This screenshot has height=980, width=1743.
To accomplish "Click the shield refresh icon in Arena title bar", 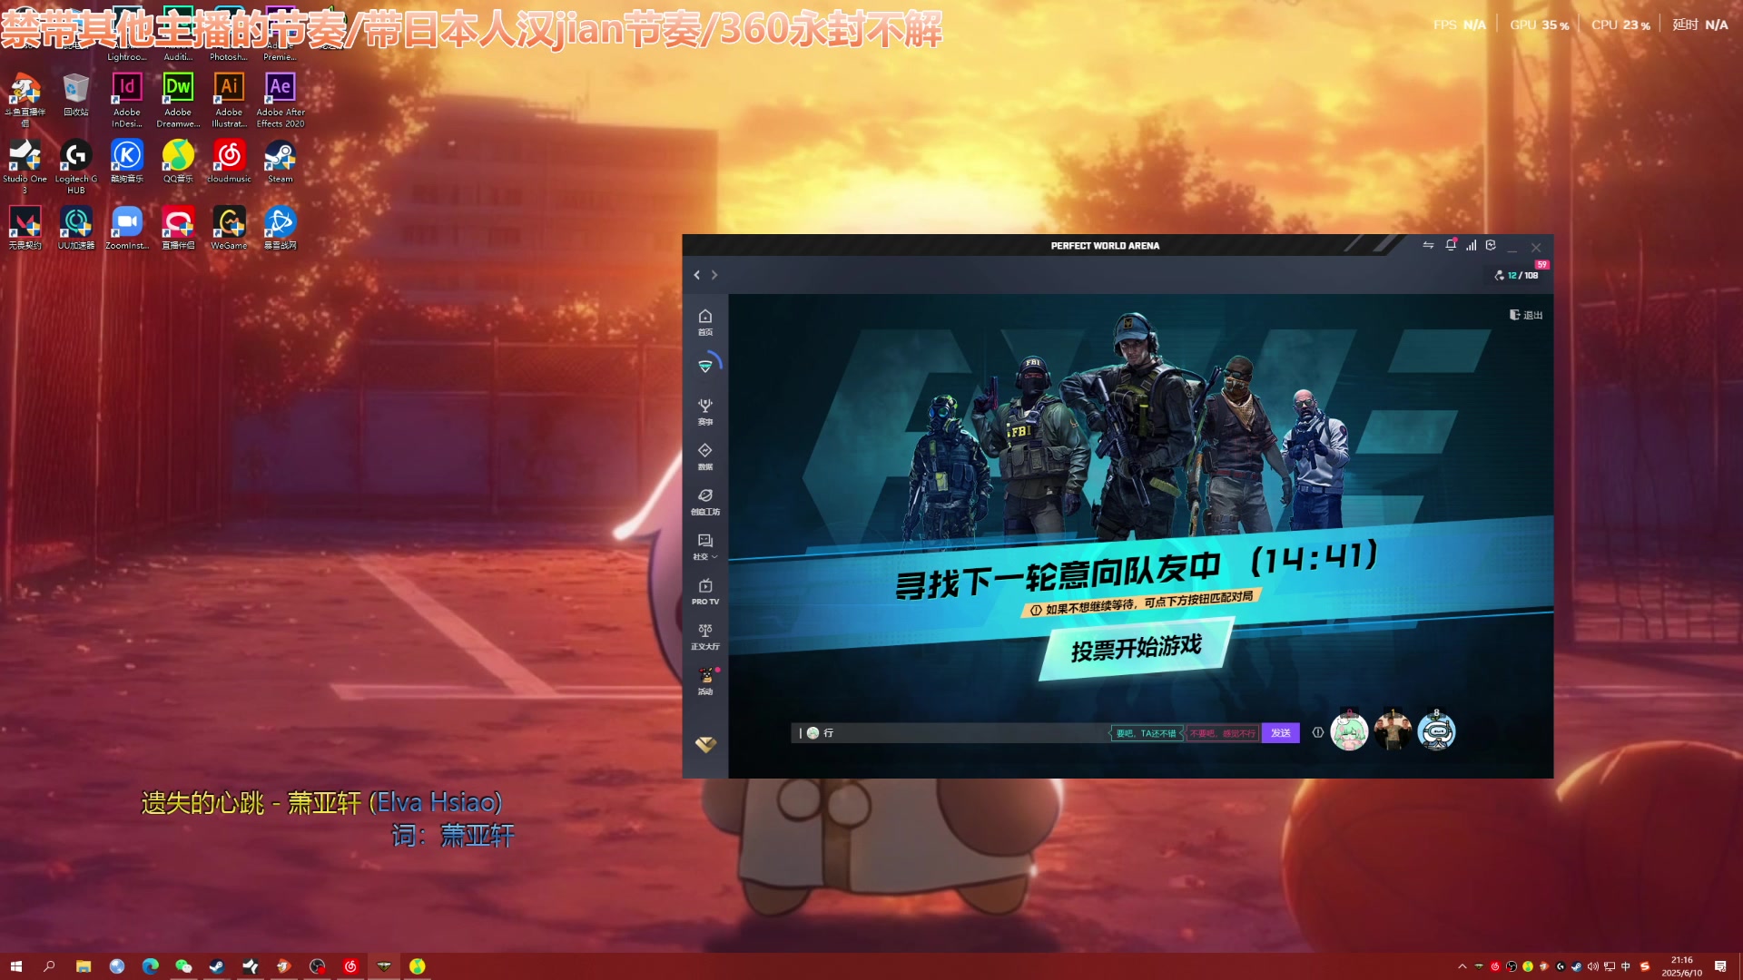I will pyautogui.click(x=1491, y=245).
